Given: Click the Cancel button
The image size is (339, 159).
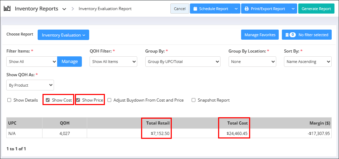Looking at the screenshot, I should [x=180, y=9].
